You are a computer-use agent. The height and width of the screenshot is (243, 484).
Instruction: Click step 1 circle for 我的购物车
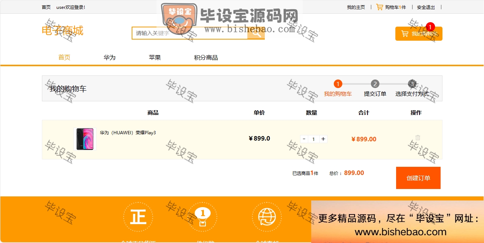[x=338, y=84]
